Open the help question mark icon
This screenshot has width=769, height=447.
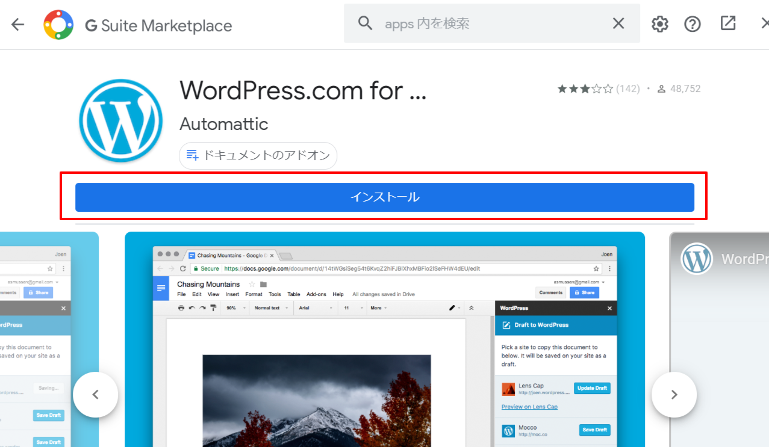693,24
